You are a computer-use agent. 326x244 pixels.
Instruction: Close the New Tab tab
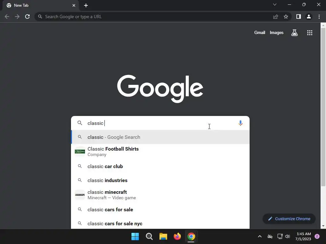pyautogui.click(x=74, y=5)
